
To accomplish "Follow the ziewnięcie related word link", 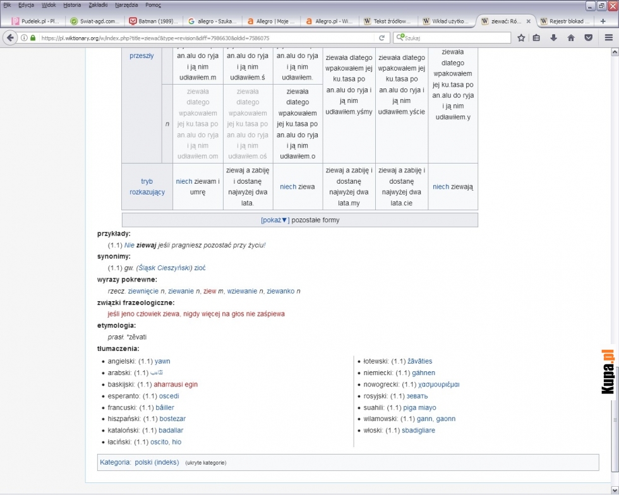I will [x=143, y=291].
